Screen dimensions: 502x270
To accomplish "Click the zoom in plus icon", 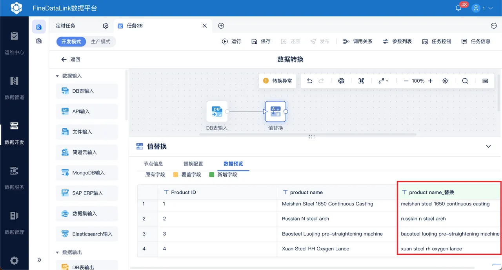I will [x=430, y=81].
